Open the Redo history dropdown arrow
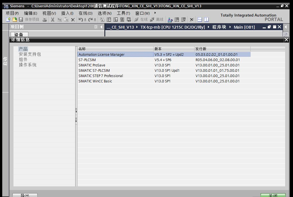The image size is (293, 197). (x=95, y=20)
